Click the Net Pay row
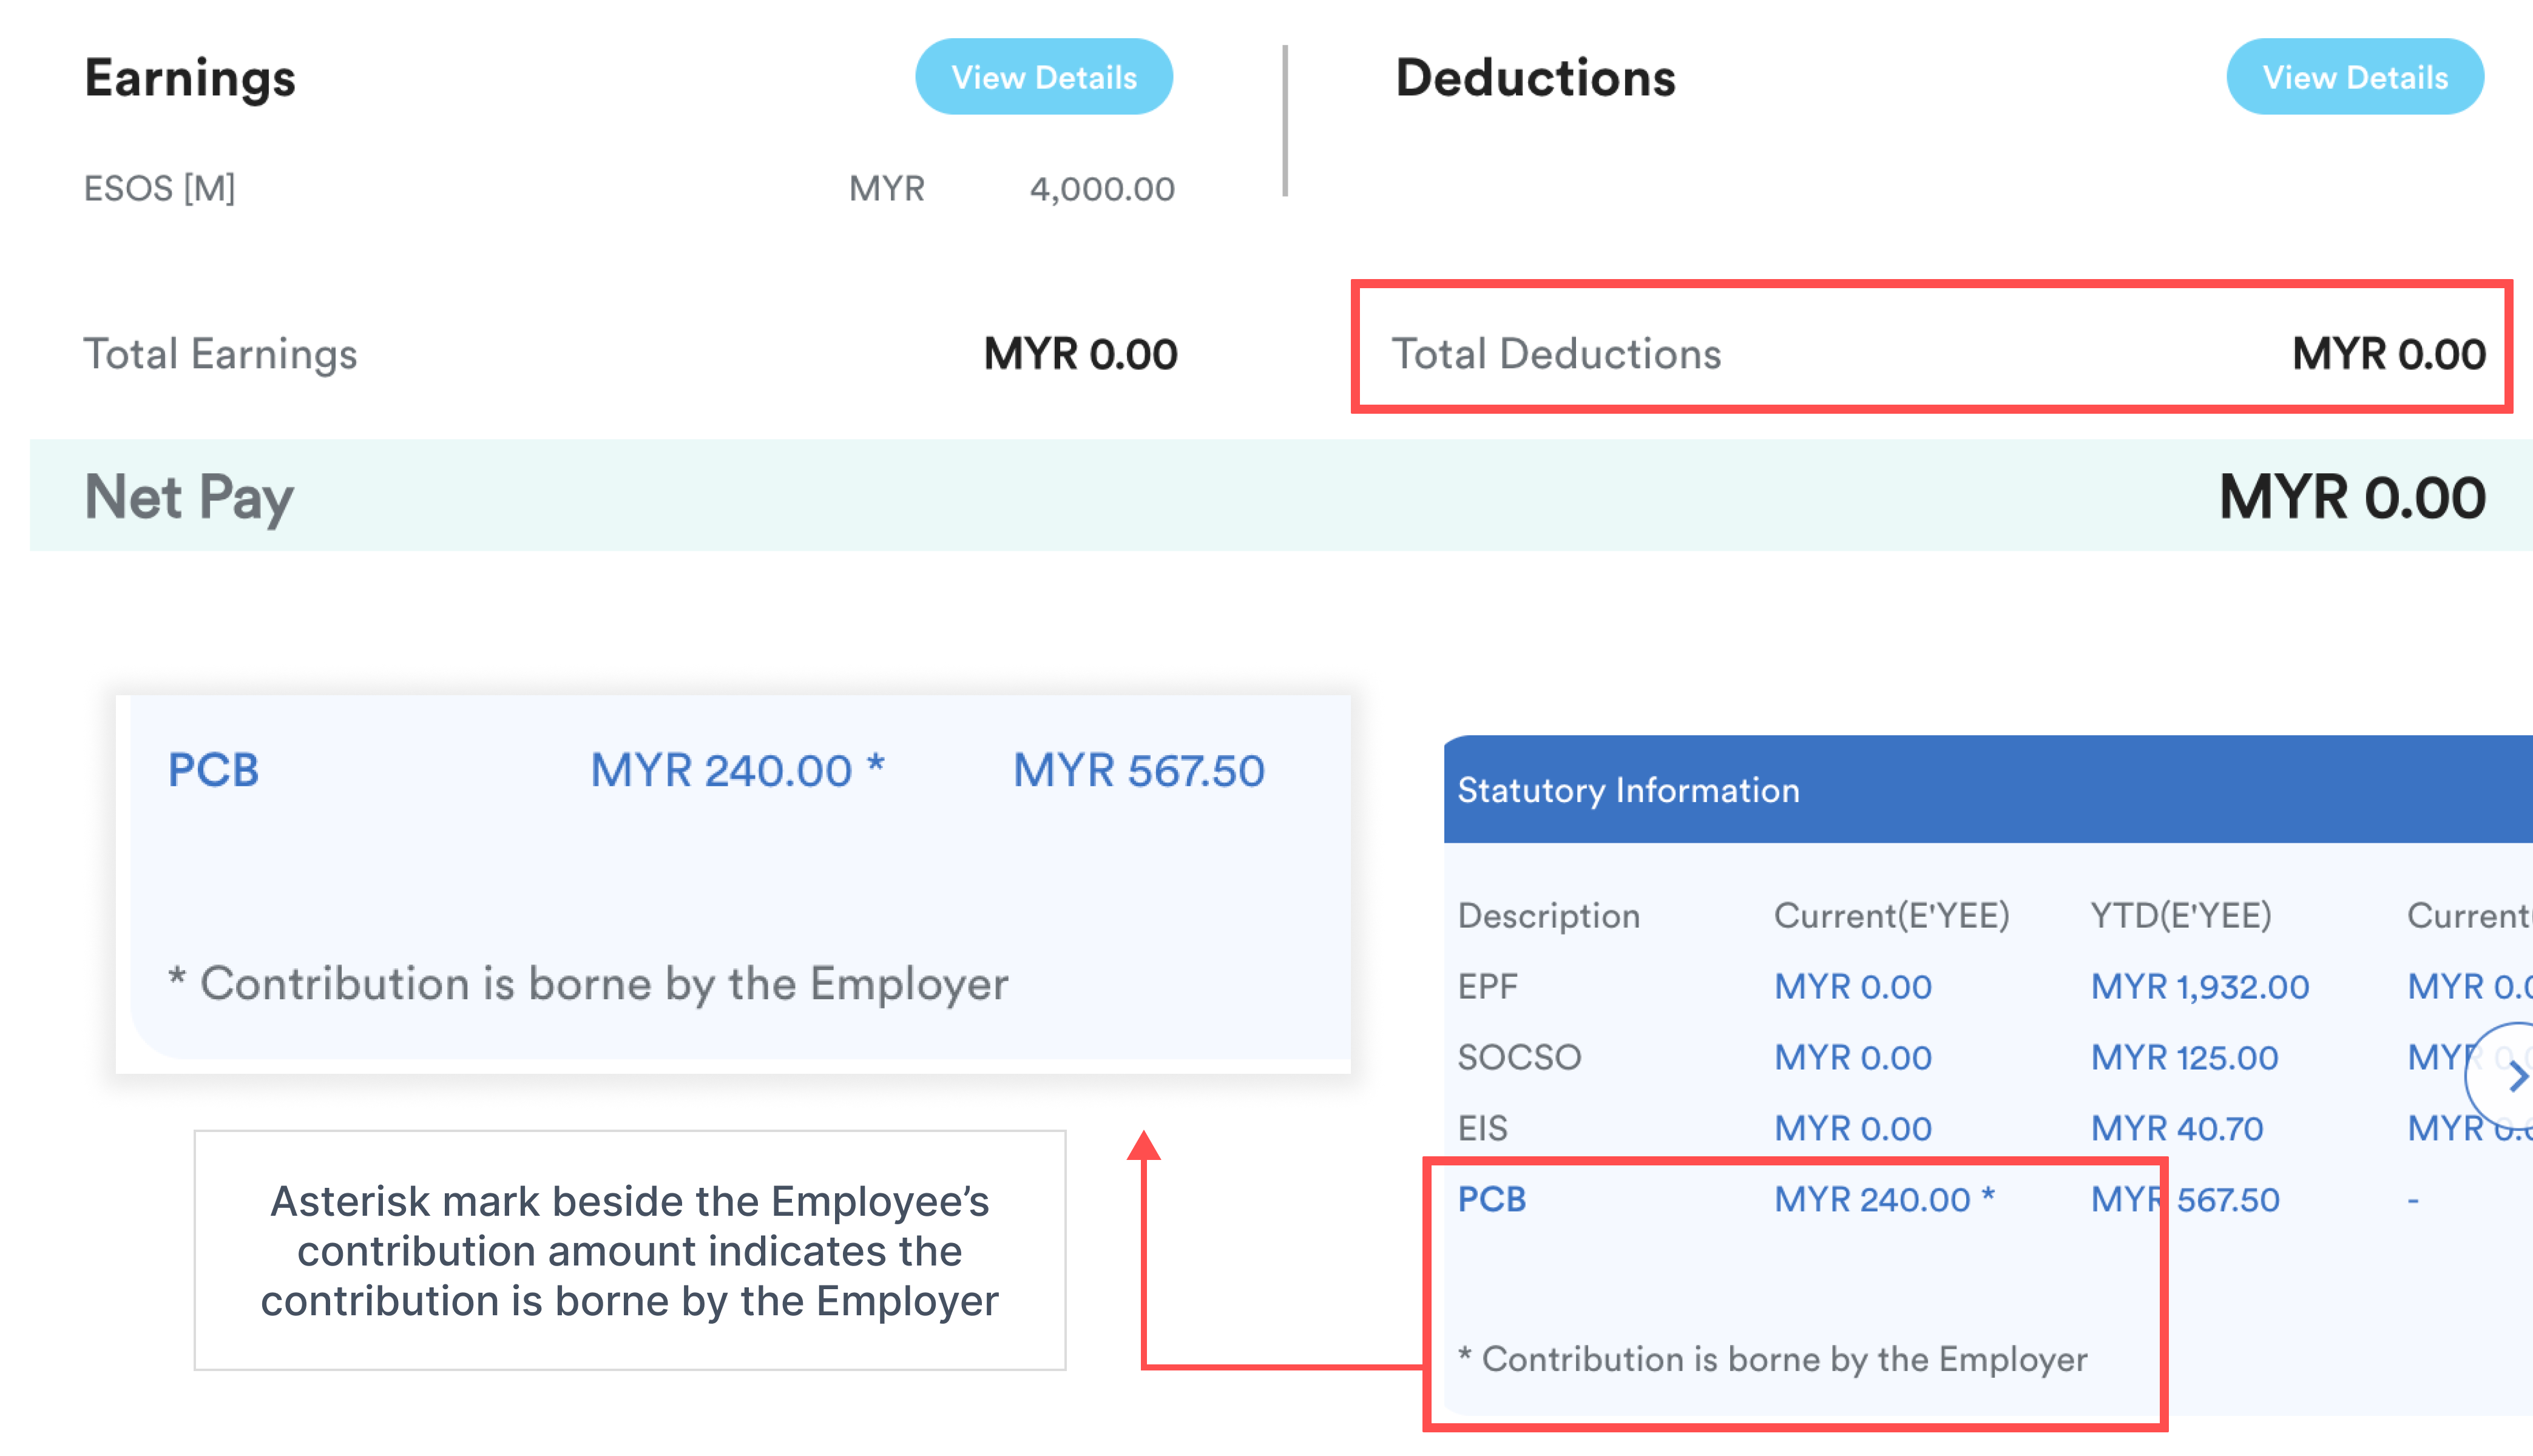This screenshot has height=1456, width=2533. pos(1280,496)
